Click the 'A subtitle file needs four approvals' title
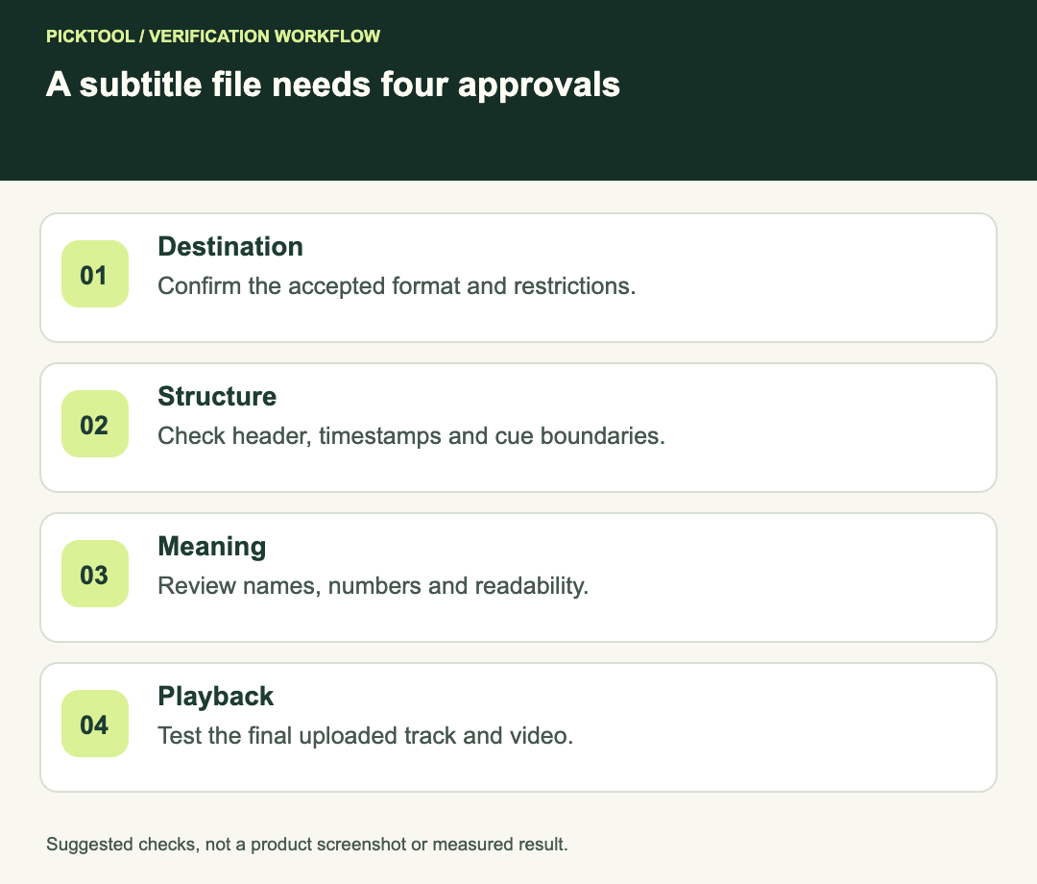The image size is (1037, 884). click(x=332, y=86)
